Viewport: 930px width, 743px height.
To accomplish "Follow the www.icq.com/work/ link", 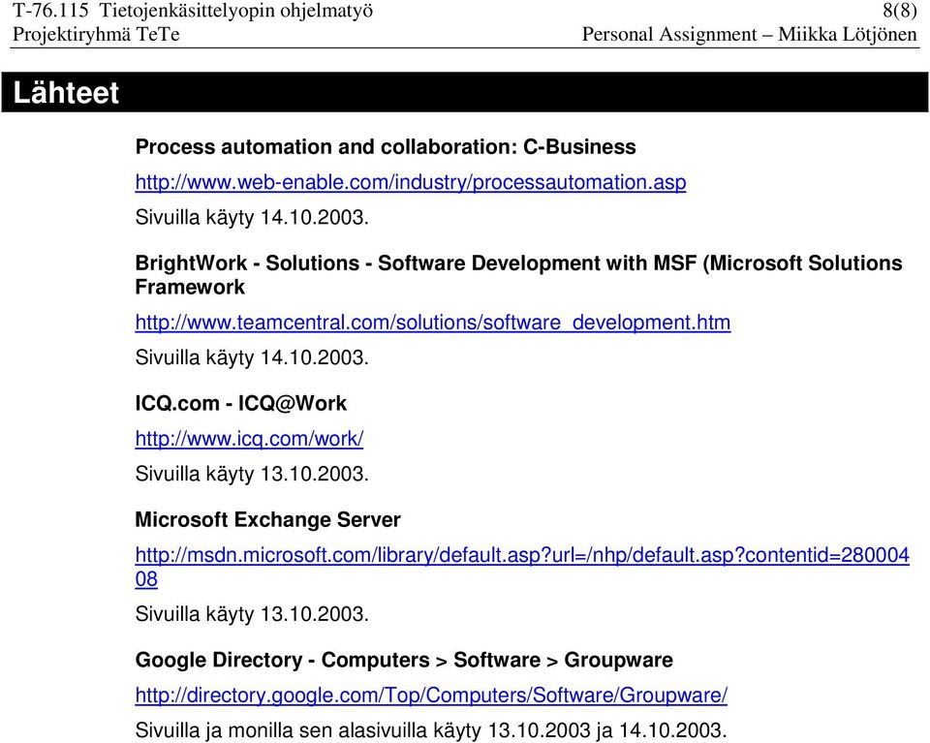I will click(249, 439).
